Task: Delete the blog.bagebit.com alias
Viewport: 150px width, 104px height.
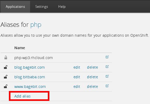Action: 93,67
